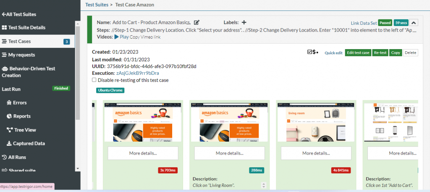
Task: Open My requests in the sidebar
Action: (x=21, y=55)
